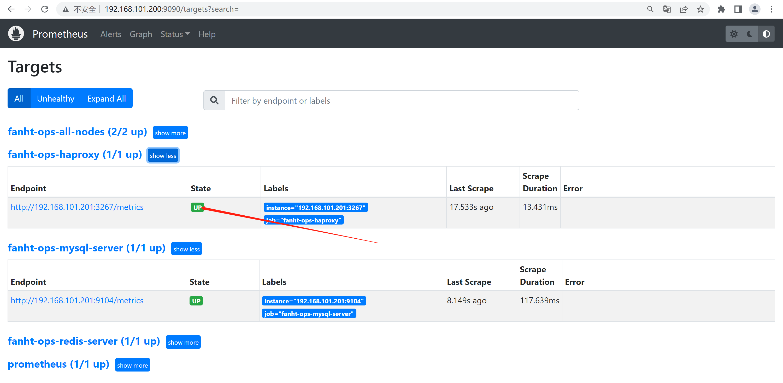The width and height of the screenshot is (783, 383).
Task: Click the browser forward arrow
Action: (28, 9)
